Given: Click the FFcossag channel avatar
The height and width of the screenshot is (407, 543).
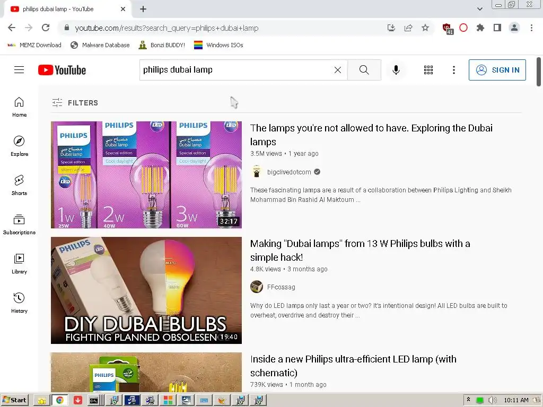Looking at the screenshot, I should 257,287.
